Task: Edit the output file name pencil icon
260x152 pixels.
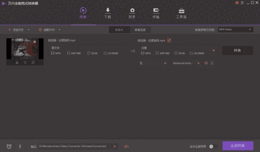Action: point(169,40)
